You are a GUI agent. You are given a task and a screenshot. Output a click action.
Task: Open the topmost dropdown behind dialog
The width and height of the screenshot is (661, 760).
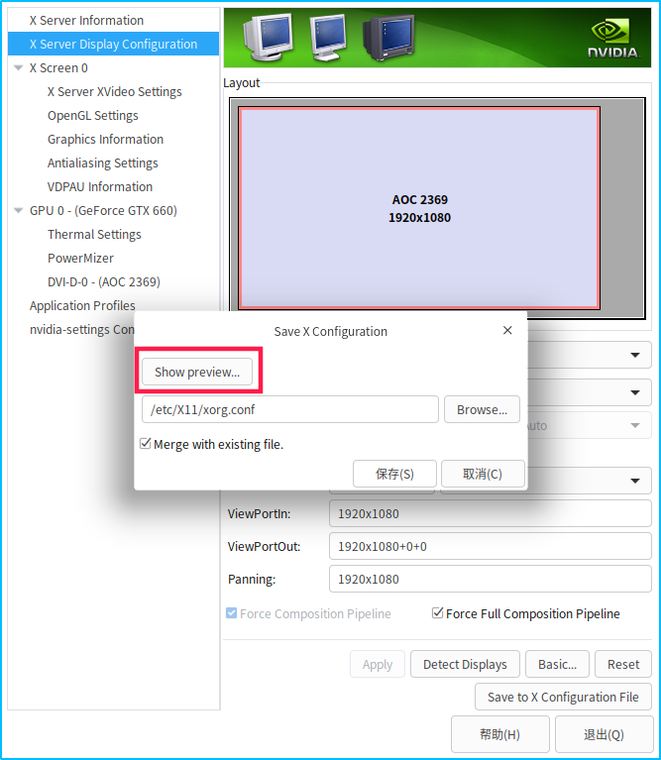[x=635, y=355]
